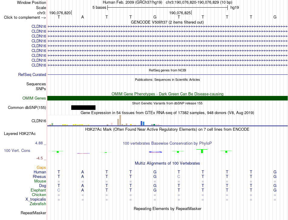Open 'Short Genetic Variants from dbSNP release 155'
Viewport: 288px width, 220px height.
click(167, 103)
